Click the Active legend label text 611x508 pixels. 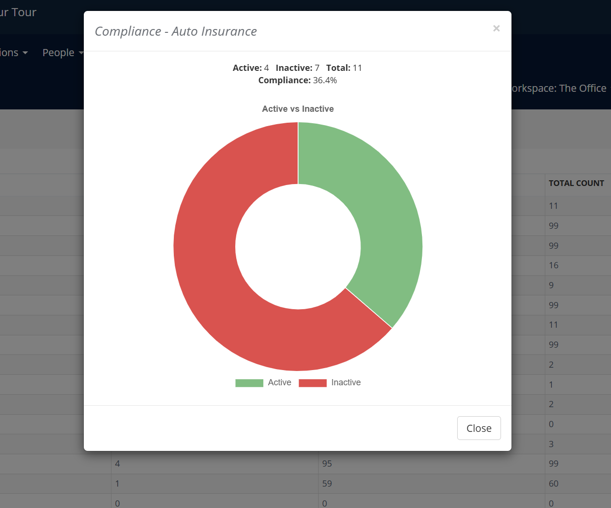click(280, 382)
